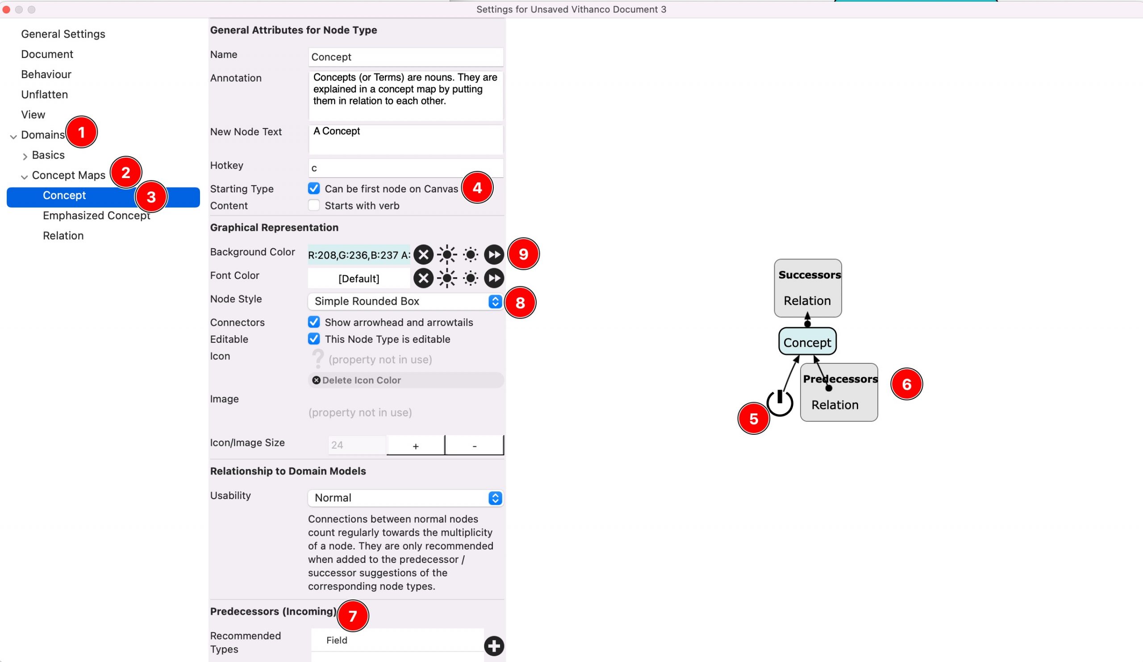Click the add predecessor recommended type icon

[494, 645]
